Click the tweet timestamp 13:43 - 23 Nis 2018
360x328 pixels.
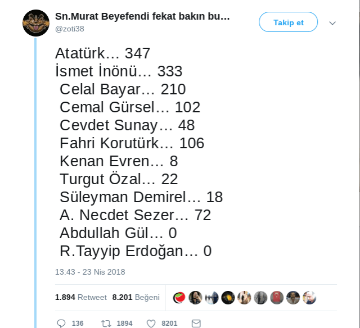tap(90, 272)
